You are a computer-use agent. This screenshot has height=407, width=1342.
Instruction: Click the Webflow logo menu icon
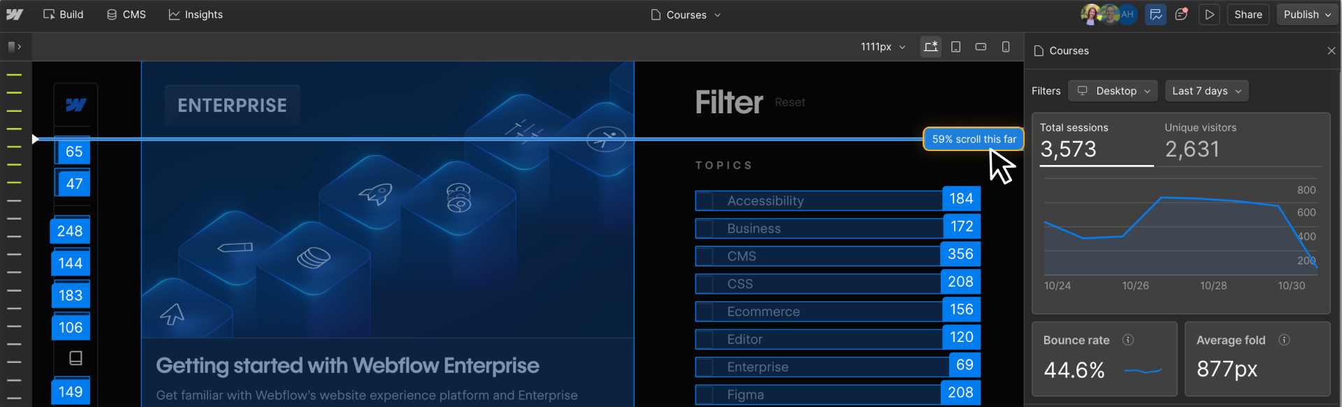[15, 15]
